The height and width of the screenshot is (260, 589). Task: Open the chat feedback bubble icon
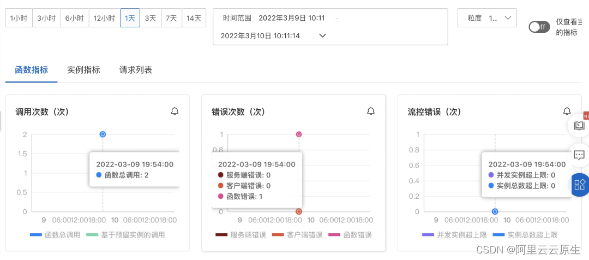click(579, 155)
